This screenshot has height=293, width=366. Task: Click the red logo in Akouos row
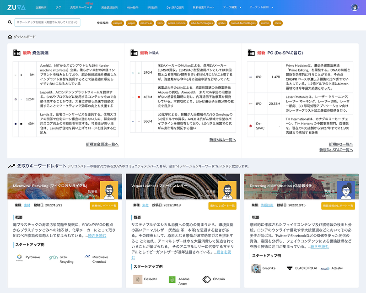tap(139, 97)
